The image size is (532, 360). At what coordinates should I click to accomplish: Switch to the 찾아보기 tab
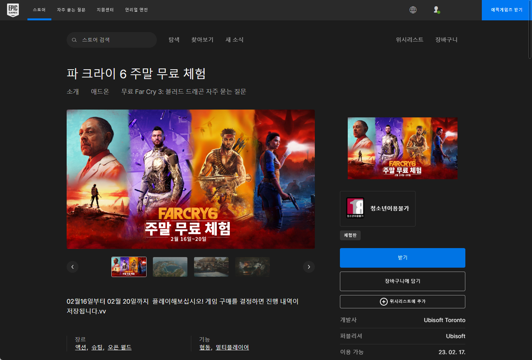pyautogui.click(x=202, y=40)
